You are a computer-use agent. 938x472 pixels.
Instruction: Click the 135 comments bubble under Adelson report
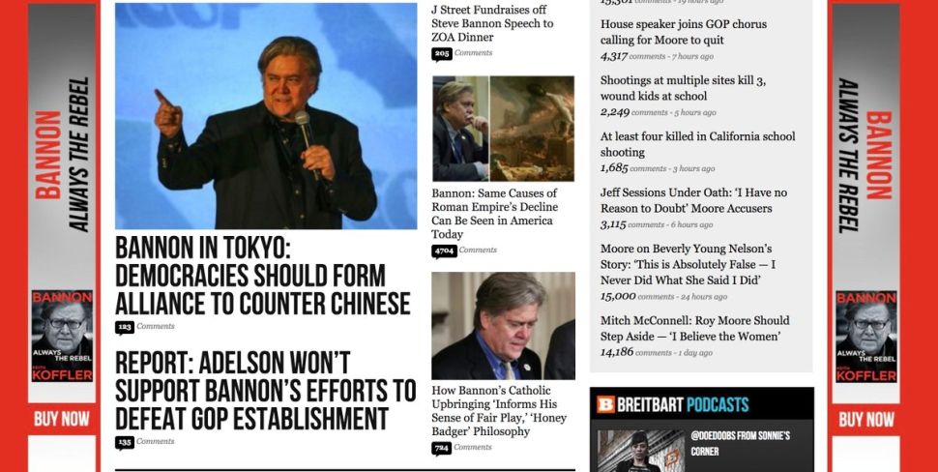click(x=125, y=442)
